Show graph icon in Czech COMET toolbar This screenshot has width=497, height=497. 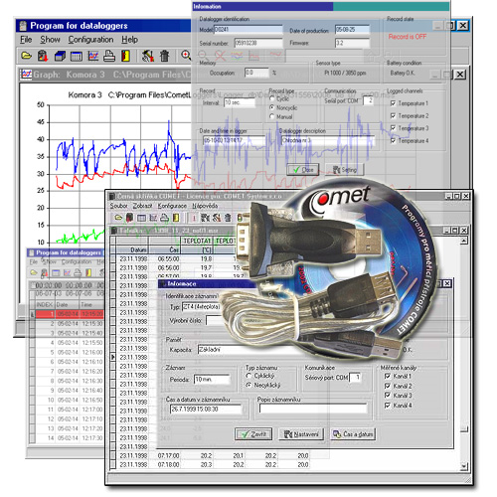(153, 218)
